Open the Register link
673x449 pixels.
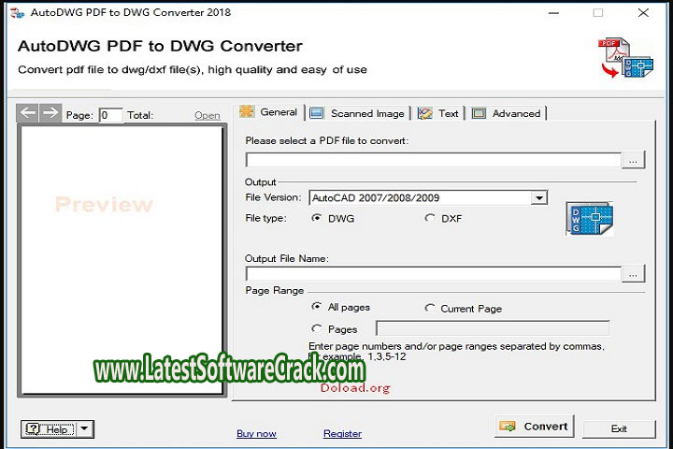(342, 433)
